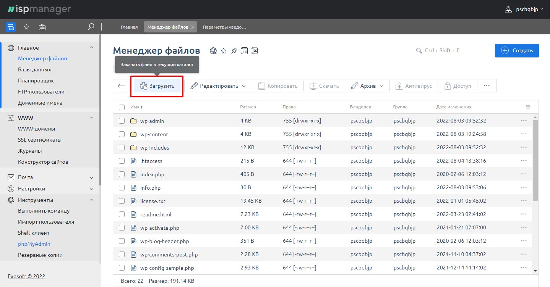Add page to favorites with the title star icon
The height and width of the screenshot is (287, 550).
(x=224, y=51)
